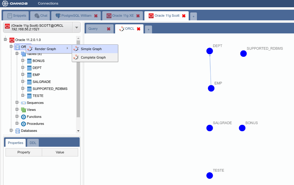
Task: Click the DEPT node circle in graph
Action: [x=209, y=51]
